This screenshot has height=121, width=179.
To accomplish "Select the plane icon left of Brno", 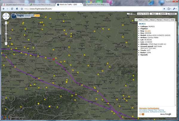I will tap(88, 66).
